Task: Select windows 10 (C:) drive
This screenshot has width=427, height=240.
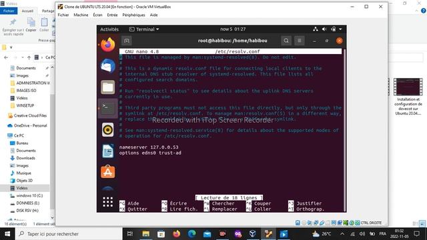Action: [x=29, y=195]
